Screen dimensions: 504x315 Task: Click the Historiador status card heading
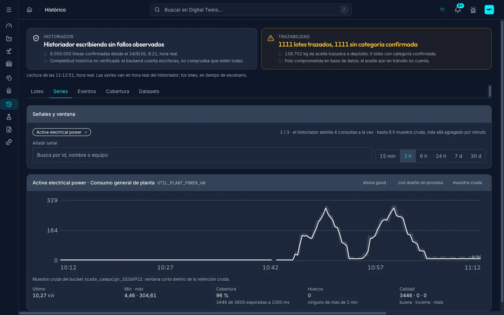[104, 44]
